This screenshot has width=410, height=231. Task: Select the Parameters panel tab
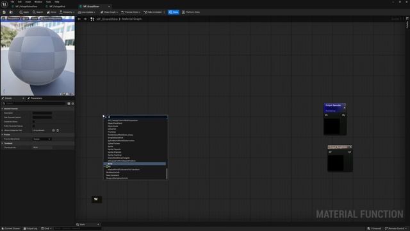point(35,98)
